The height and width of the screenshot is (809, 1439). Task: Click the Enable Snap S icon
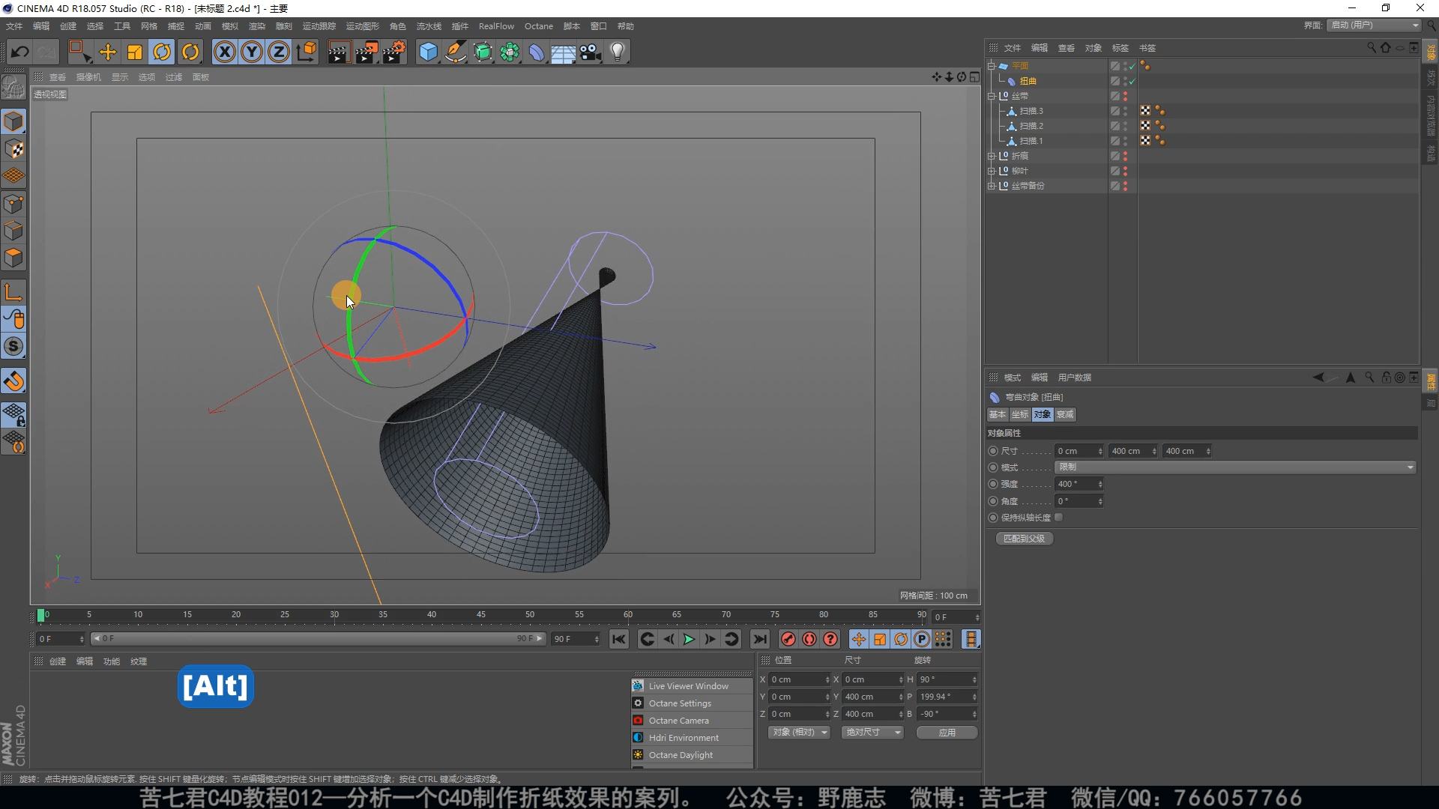pyautogui.click(x=13, y=346)
